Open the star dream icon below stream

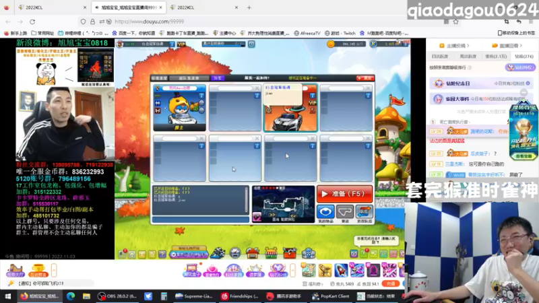255,271
